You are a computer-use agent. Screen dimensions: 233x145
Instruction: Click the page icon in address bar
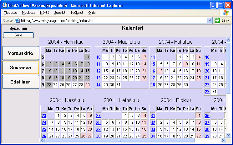[17, 20]
